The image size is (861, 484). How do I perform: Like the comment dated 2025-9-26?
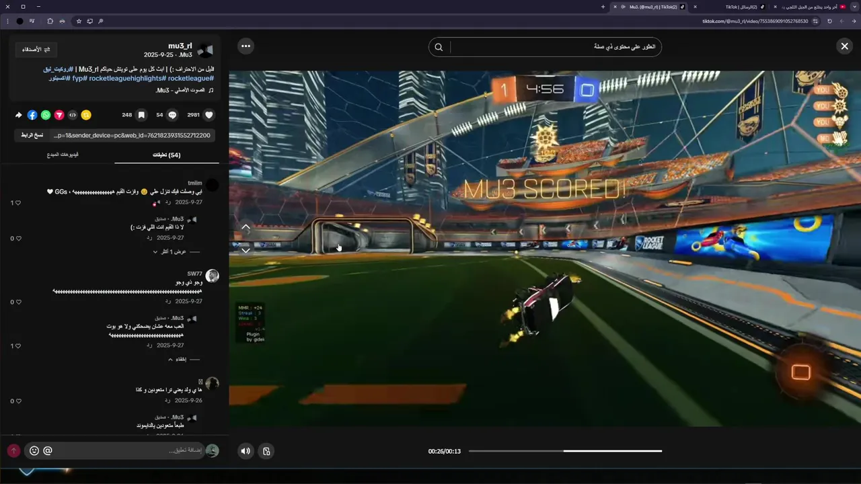click(18, 401)
